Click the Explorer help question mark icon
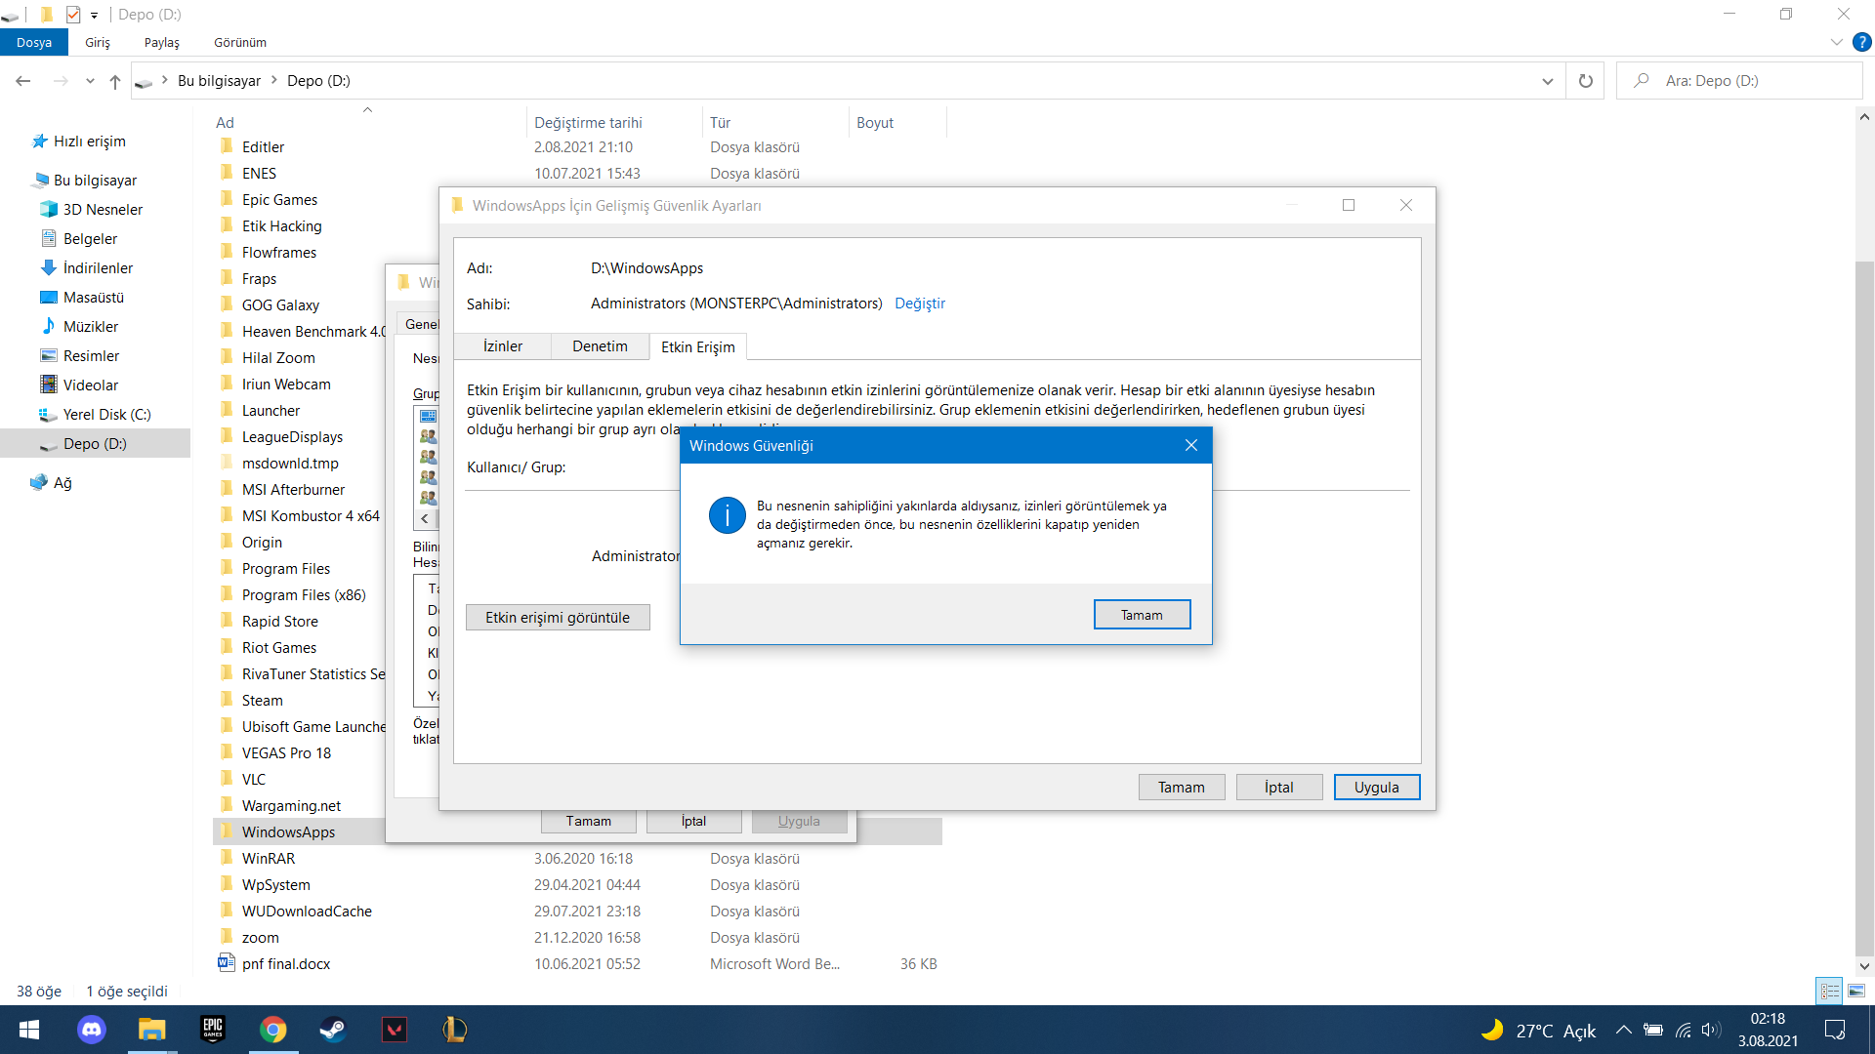This screenshot has width=1875, height=1054. coord(1862,43)
